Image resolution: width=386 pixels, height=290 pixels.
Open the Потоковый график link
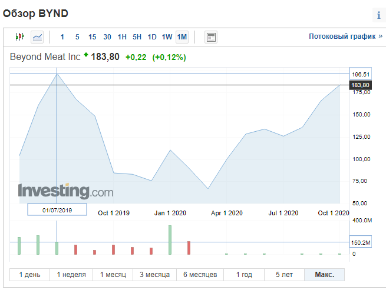[346, 36]
